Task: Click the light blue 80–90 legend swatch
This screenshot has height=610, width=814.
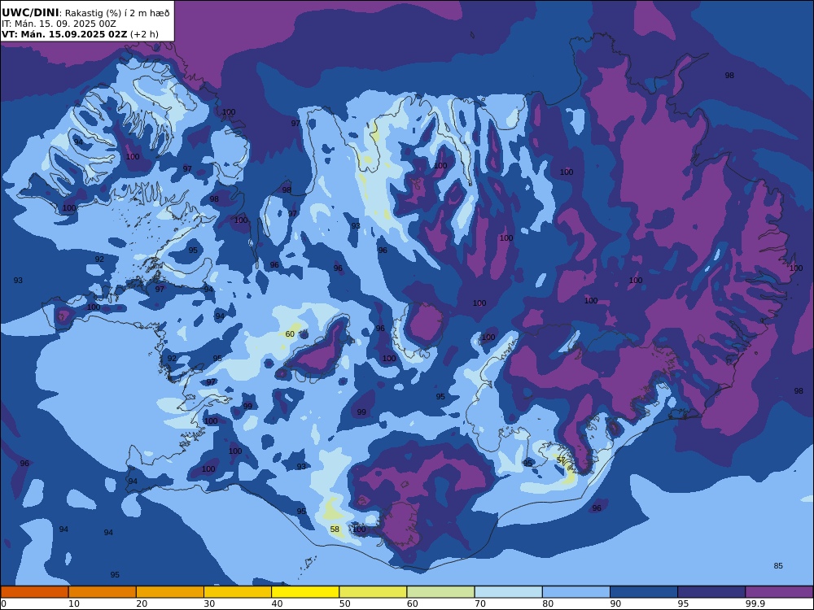Action: click(x=576, y=592)
